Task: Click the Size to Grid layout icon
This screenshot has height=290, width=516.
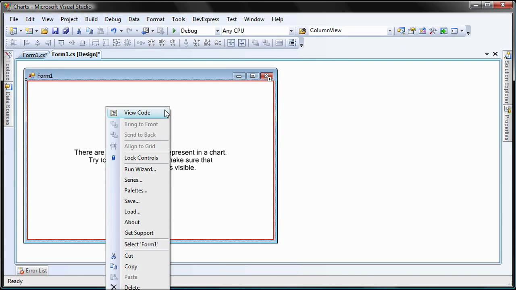Action: point(127,43)
